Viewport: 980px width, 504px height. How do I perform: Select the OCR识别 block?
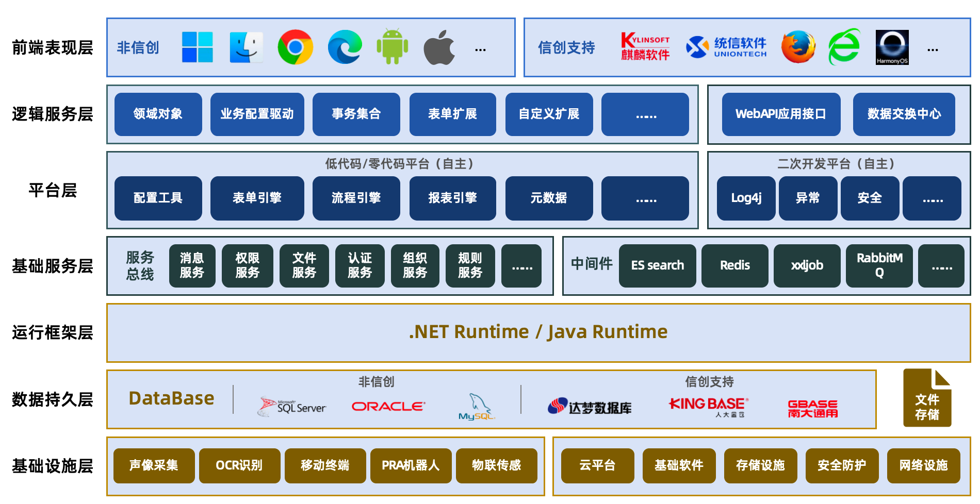coord(239,466)
